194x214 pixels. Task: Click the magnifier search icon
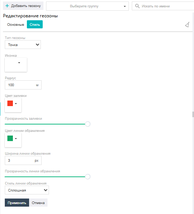[137, 6]
